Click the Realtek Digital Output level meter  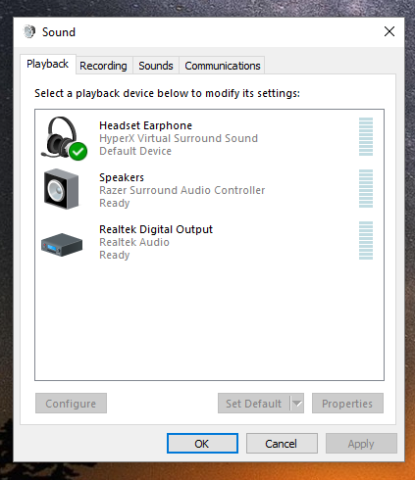click(366, 241)
